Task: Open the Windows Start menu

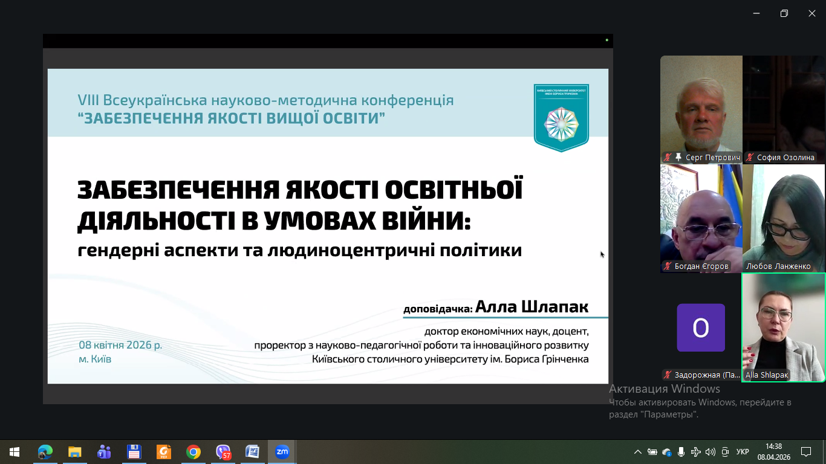Action: (15, 452)
